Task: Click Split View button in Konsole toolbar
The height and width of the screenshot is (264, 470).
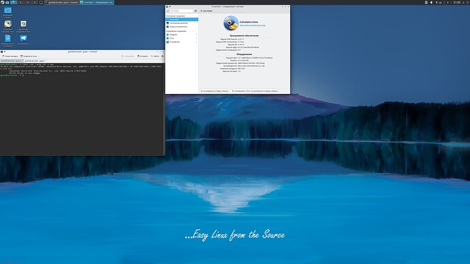Action: [29, 56]
